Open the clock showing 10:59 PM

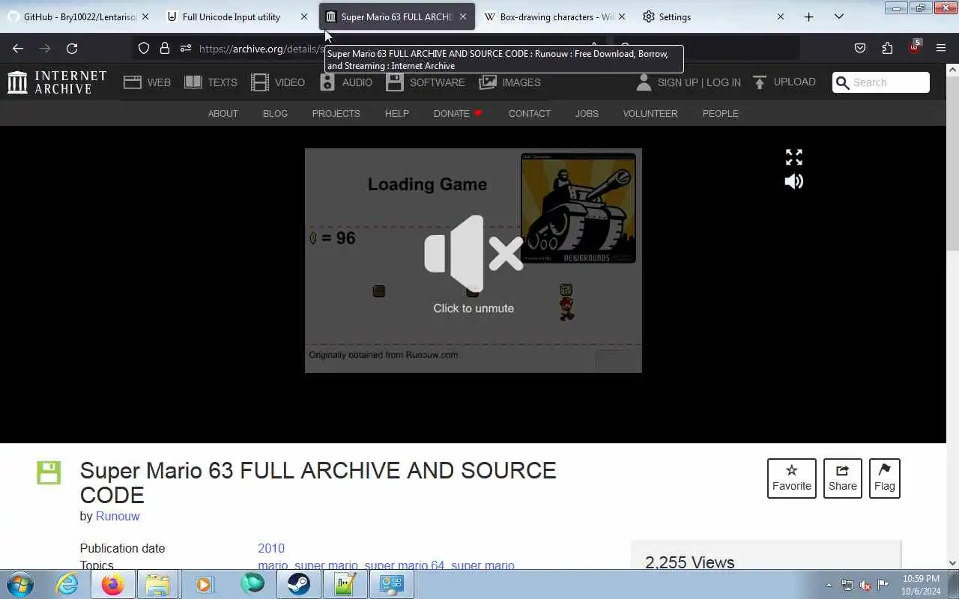coord(922,585)
